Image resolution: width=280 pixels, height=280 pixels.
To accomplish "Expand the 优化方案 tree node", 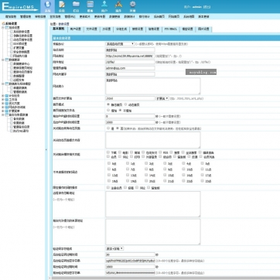I will click(3, 104).
